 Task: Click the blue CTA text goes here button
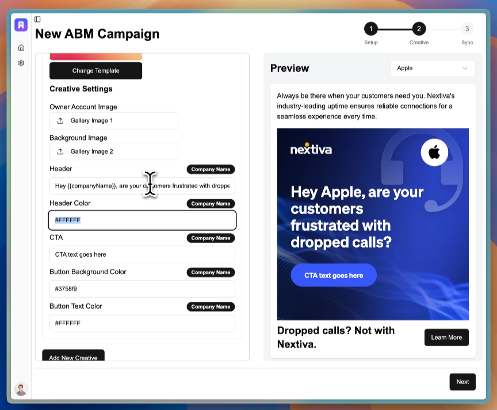pyautogui.click(x=334, y=275)
